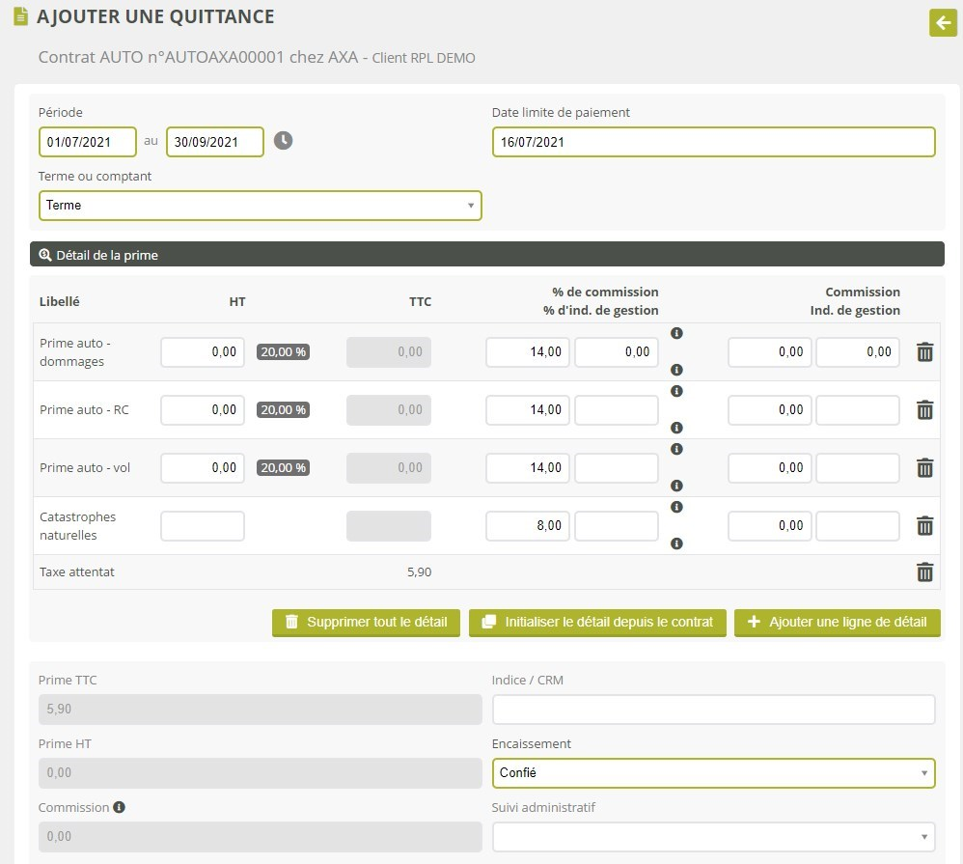Click the 20,00 % tax badge for Prime auto - RC
This screenshot has width=963, height=864.
click(x=283, y=410)
